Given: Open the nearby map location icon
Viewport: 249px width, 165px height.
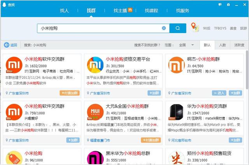Looking at the screenshot, I should point(195,27).
